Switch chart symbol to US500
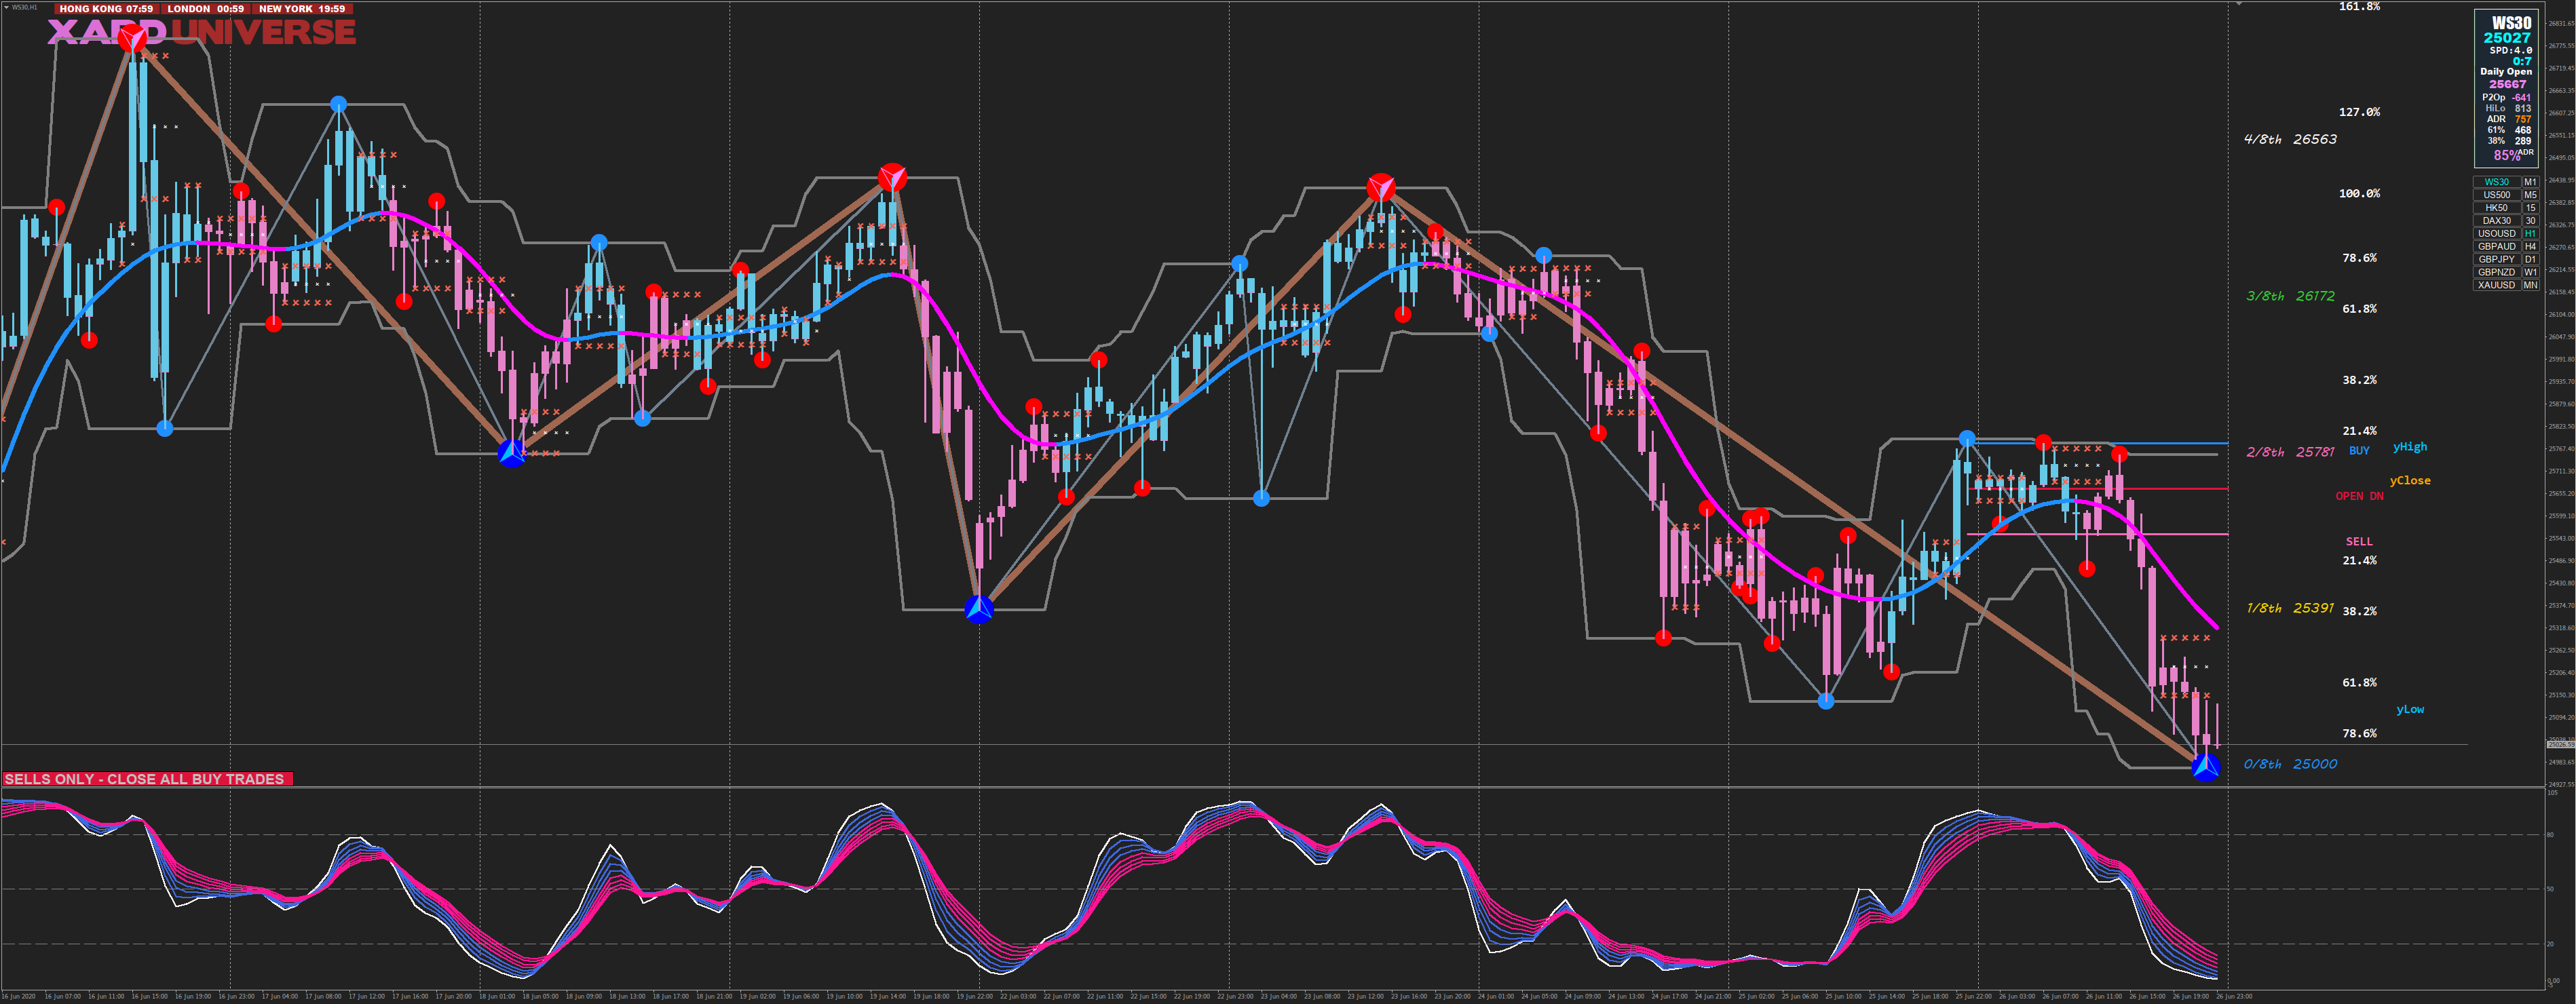 [x=2496, y=195]
